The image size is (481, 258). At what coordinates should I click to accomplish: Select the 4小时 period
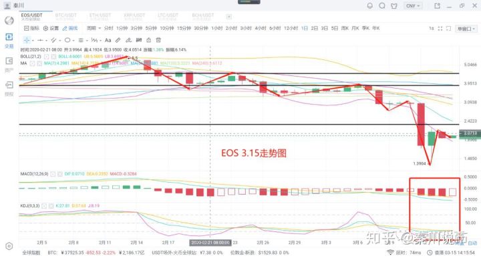pos(260,28)
